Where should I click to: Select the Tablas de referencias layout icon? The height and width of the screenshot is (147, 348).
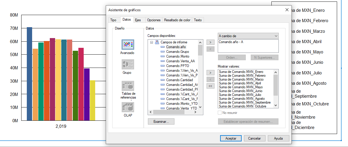pos(128,86)
